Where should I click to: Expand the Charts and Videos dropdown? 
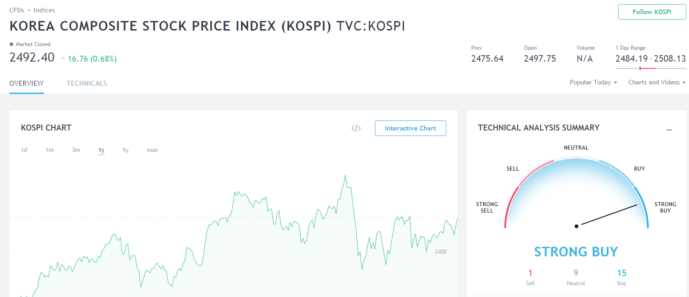pyautogui.click(x=657, y=83)
